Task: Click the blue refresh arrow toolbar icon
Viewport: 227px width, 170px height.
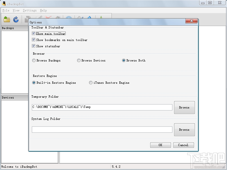Action: pos(16,19)
